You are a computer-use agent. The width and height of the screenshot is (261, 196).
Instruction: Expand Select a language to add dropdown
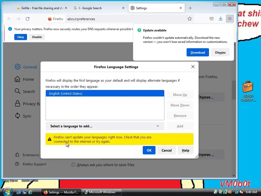[x=105, y=126]
